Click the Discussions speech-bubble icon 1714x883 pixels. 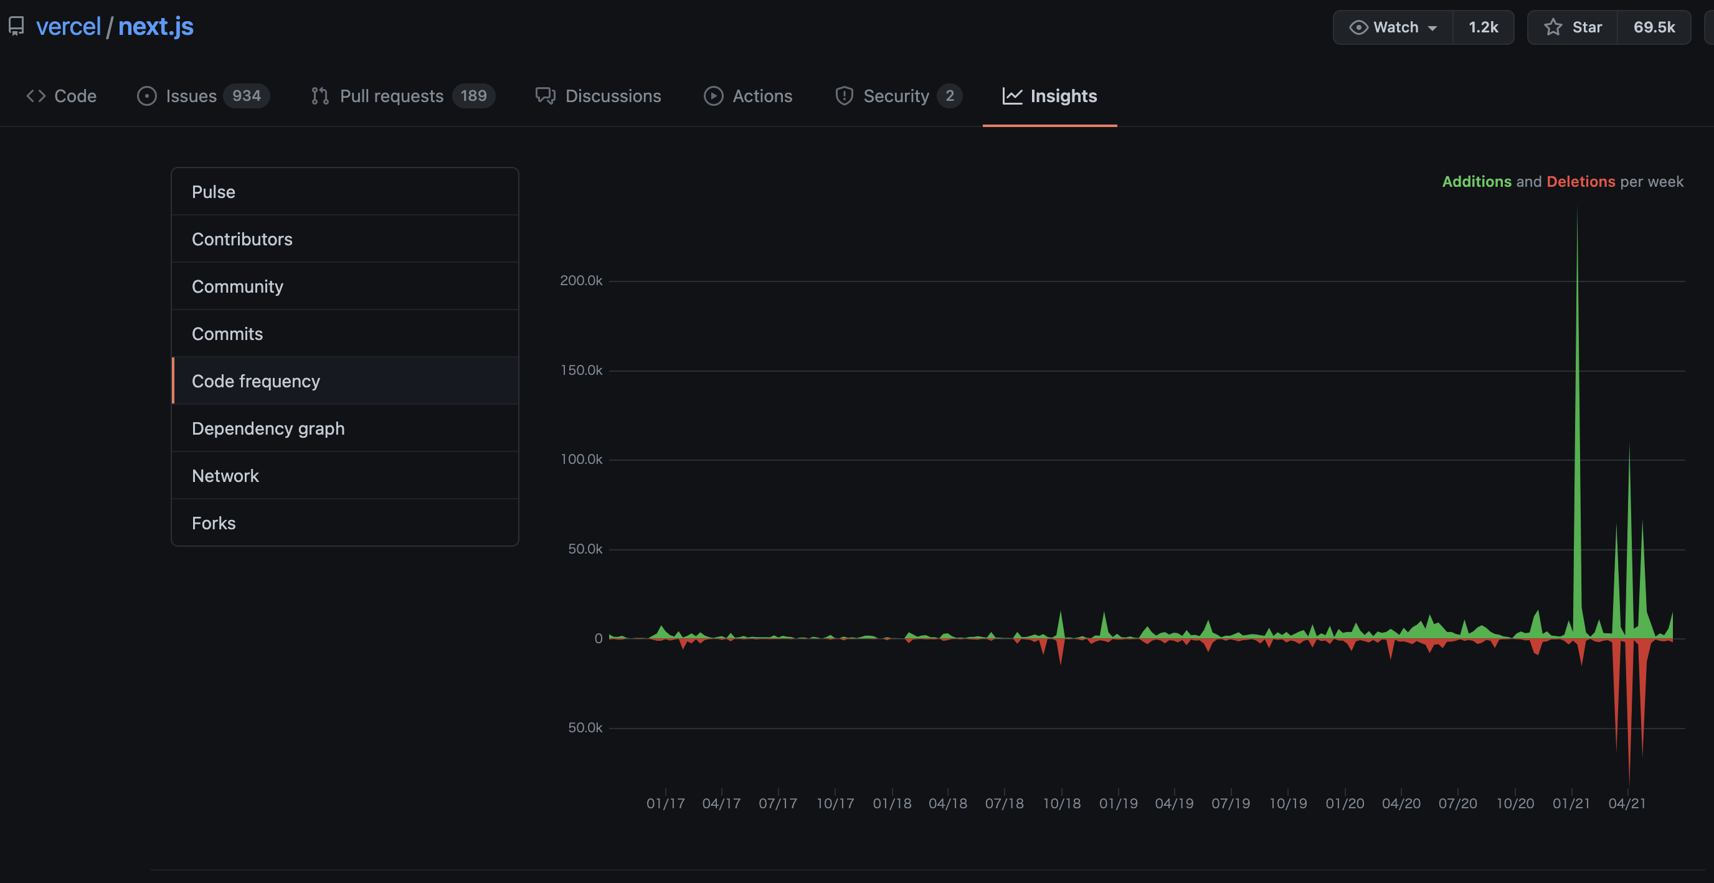click(x=545, y=96)
